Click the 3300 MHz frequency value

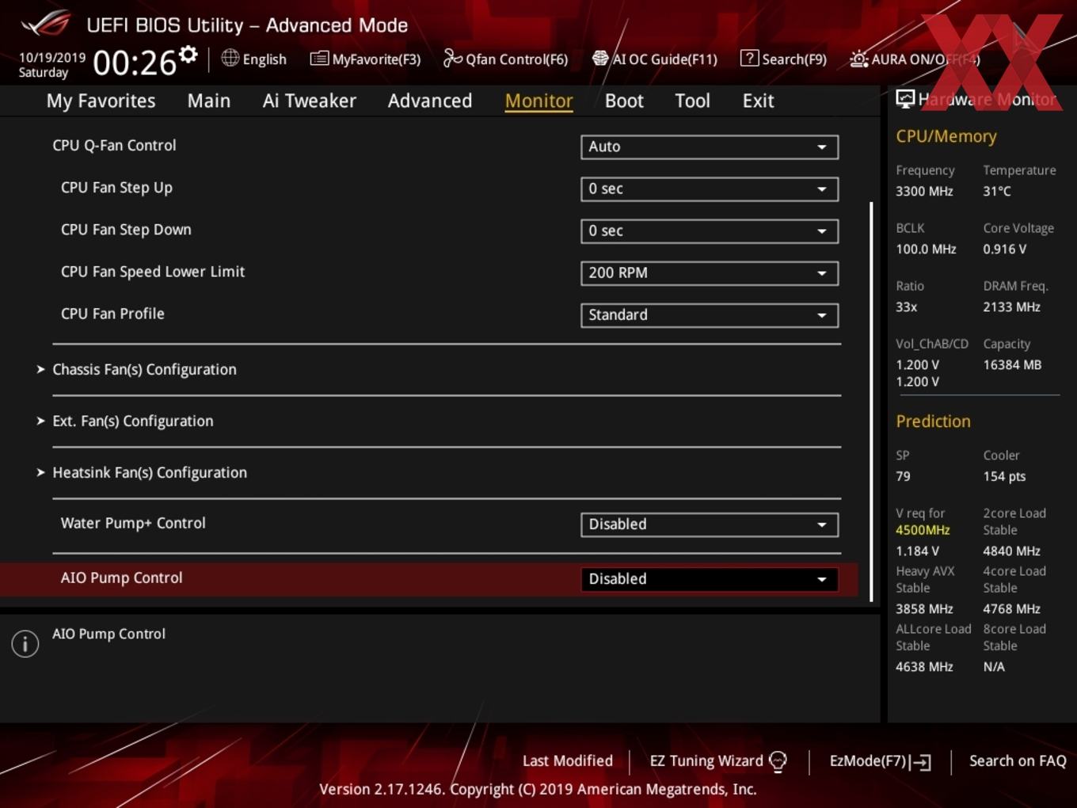[924, 191]
